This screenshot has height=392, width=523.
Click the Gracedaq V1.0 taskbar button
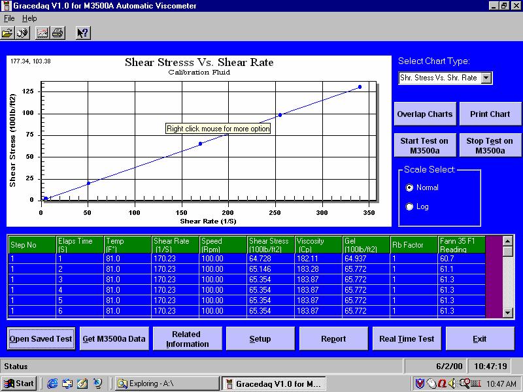click(x=274, y=384)
